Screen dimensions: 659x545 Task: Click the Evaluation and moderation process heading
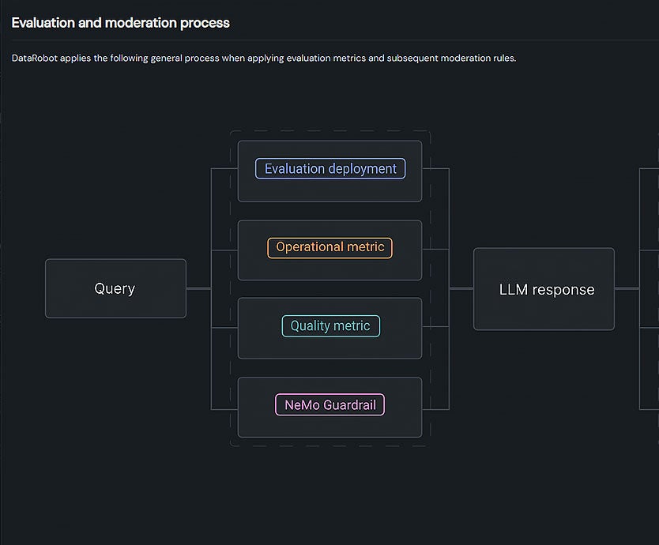point(121,23)
